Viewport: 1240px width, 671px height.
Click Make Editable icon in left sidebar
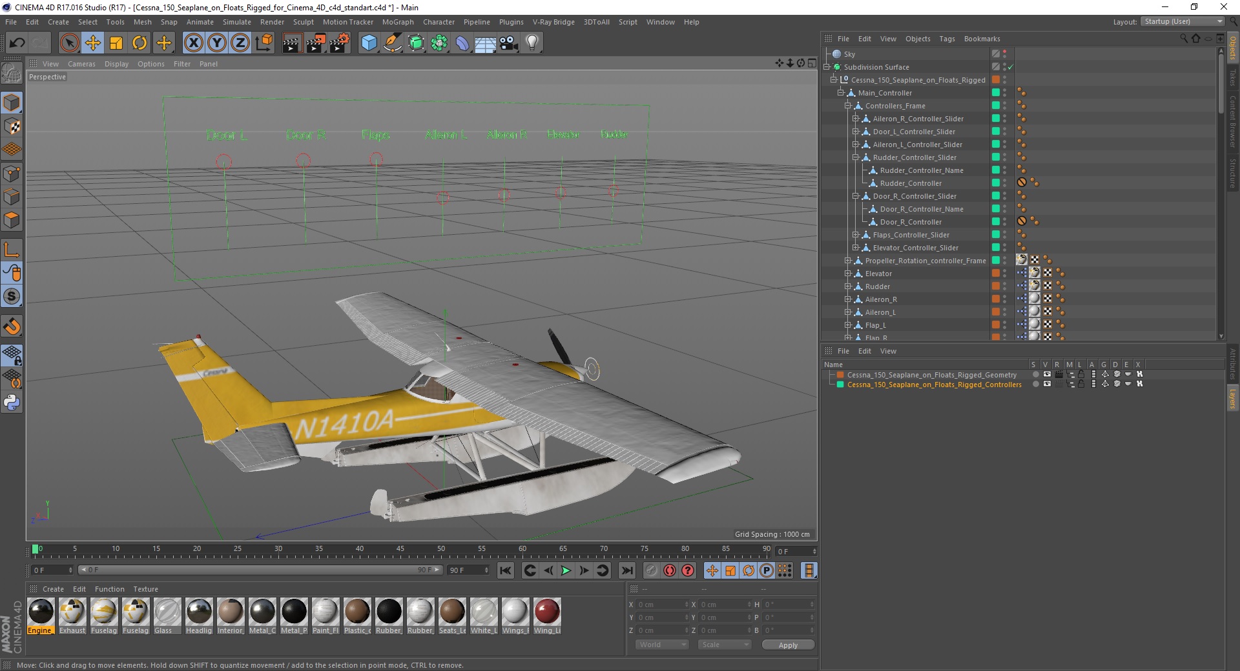click(12, 74)
